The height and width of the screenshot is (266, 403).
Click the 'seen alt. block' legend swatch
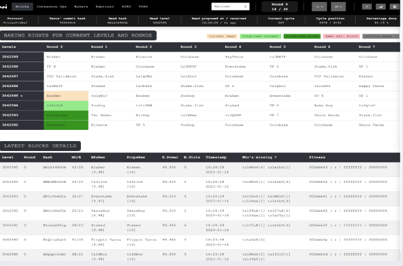click(x=341, y=36)
